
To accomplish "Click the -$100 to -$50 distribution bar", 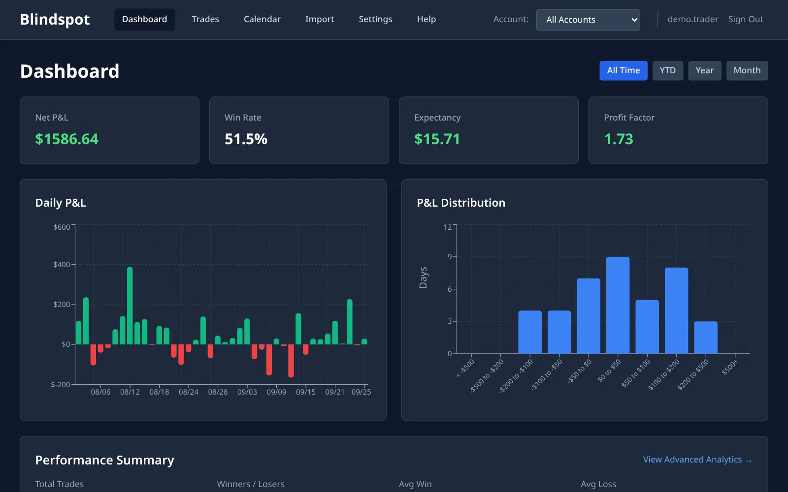I will [559, 332].
